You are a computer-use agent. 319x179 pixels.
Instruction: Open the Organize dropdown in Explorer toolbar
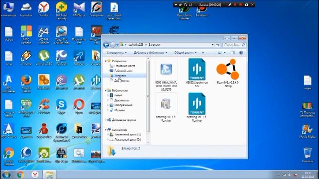coord(117,53)
